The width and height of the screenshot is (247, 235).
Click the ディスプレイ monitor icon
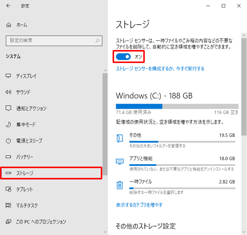[8, 76]
